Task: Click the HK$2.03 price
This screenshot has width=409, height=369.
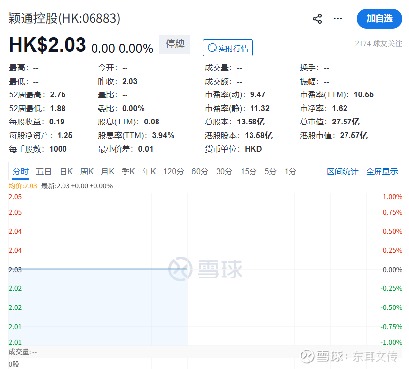Action: [47, 45]
